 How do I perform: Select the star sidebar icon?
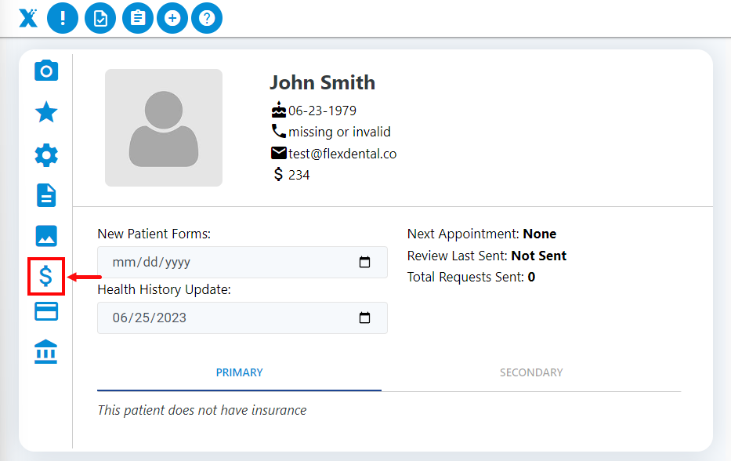point(46,112)
